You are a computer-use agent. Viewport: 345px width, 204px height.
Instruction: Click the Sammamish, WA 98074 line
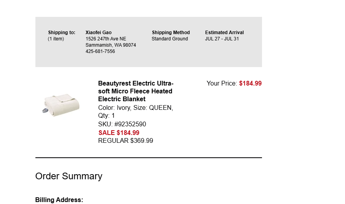tap(111, 45)
